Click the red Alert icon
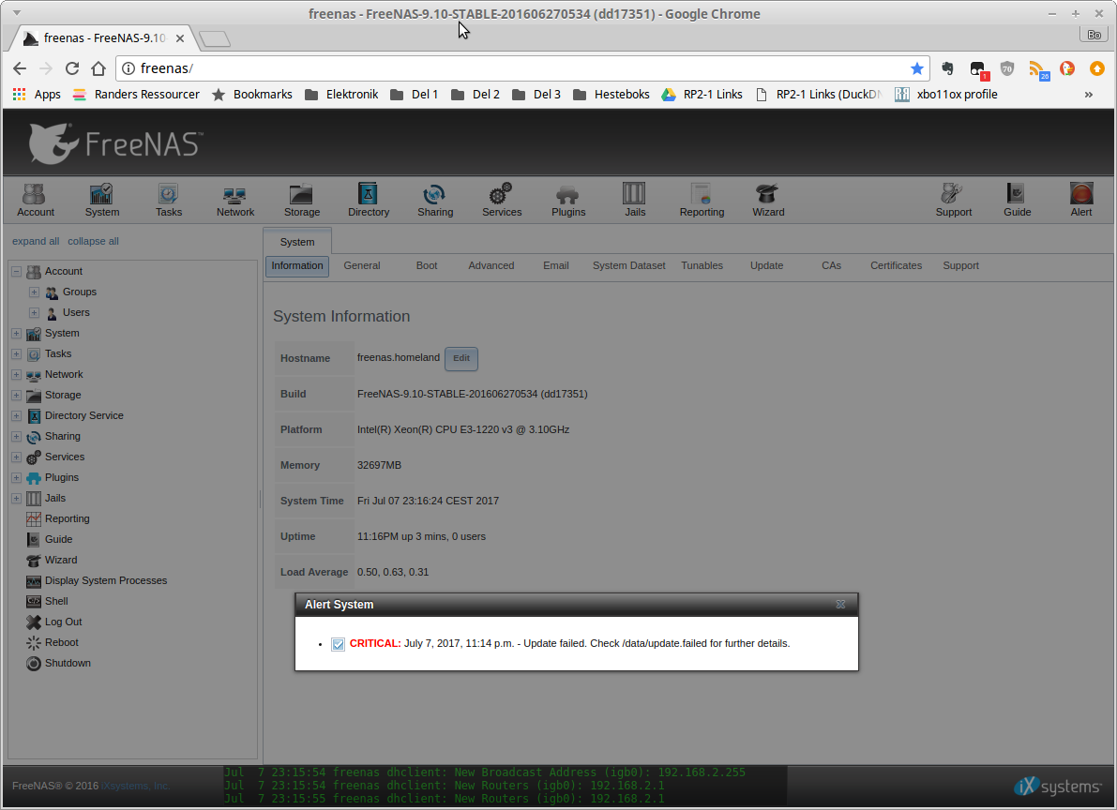This screenshot has height=810, width=1117. (1080, 201)
